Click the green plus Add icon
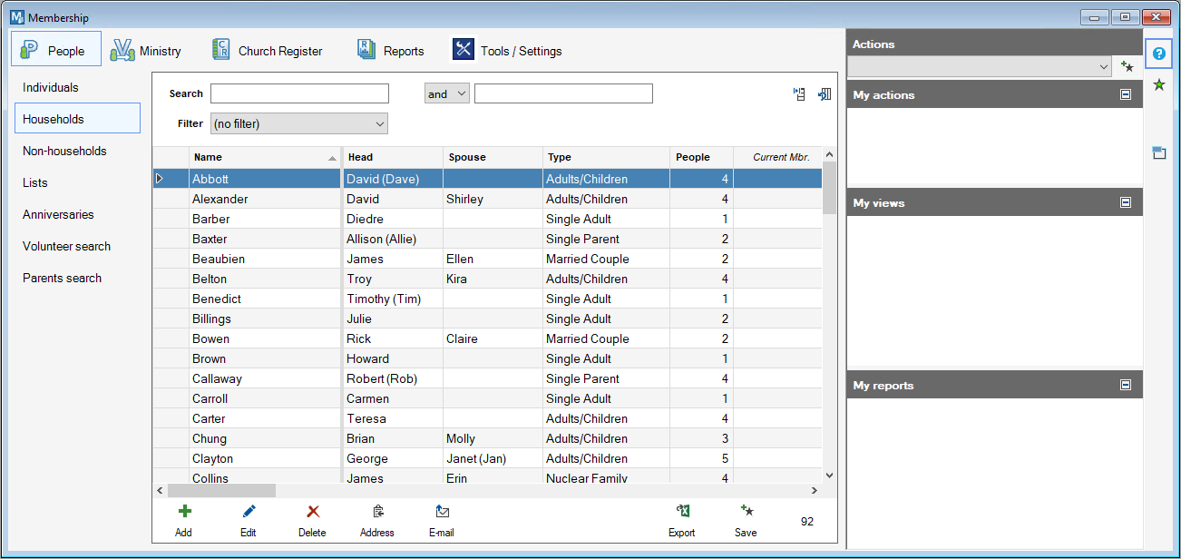 click(x=184, y=512)
